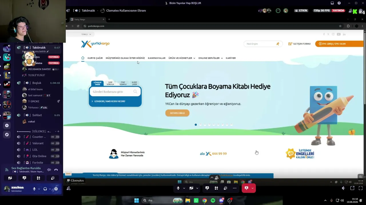The width and height of the screenshot is (366, 205).
Task: Open camera options arrow in call controls
Action: tap(197, 188)
